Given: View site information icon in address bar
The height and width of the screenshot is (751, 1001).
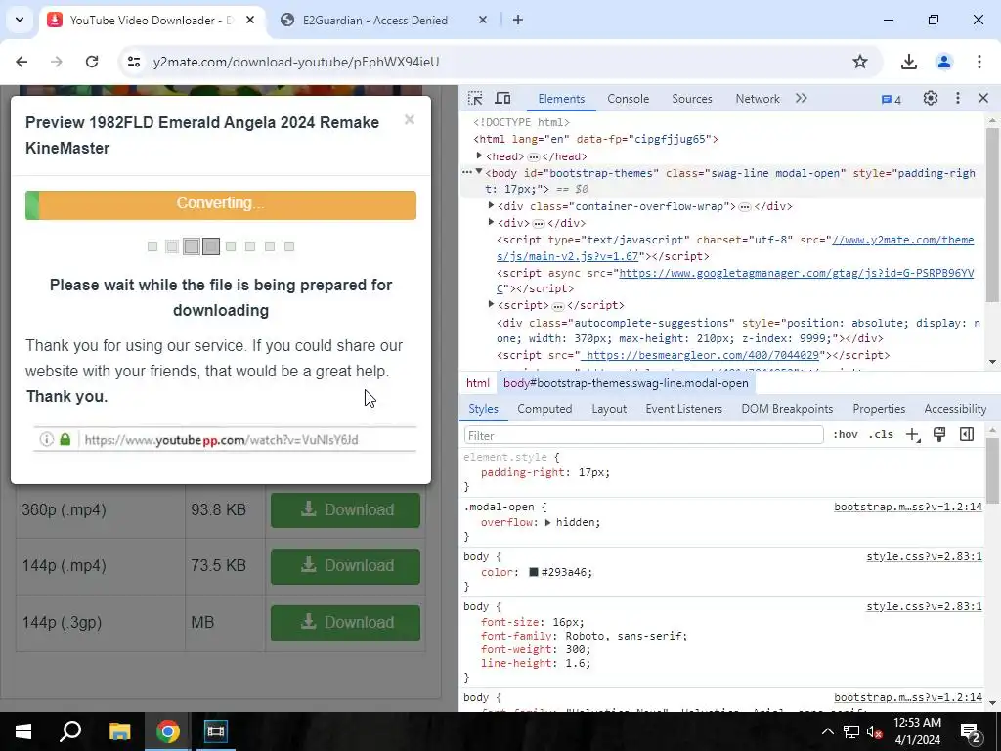Looking at the screenshot, I should click(134, 62).
